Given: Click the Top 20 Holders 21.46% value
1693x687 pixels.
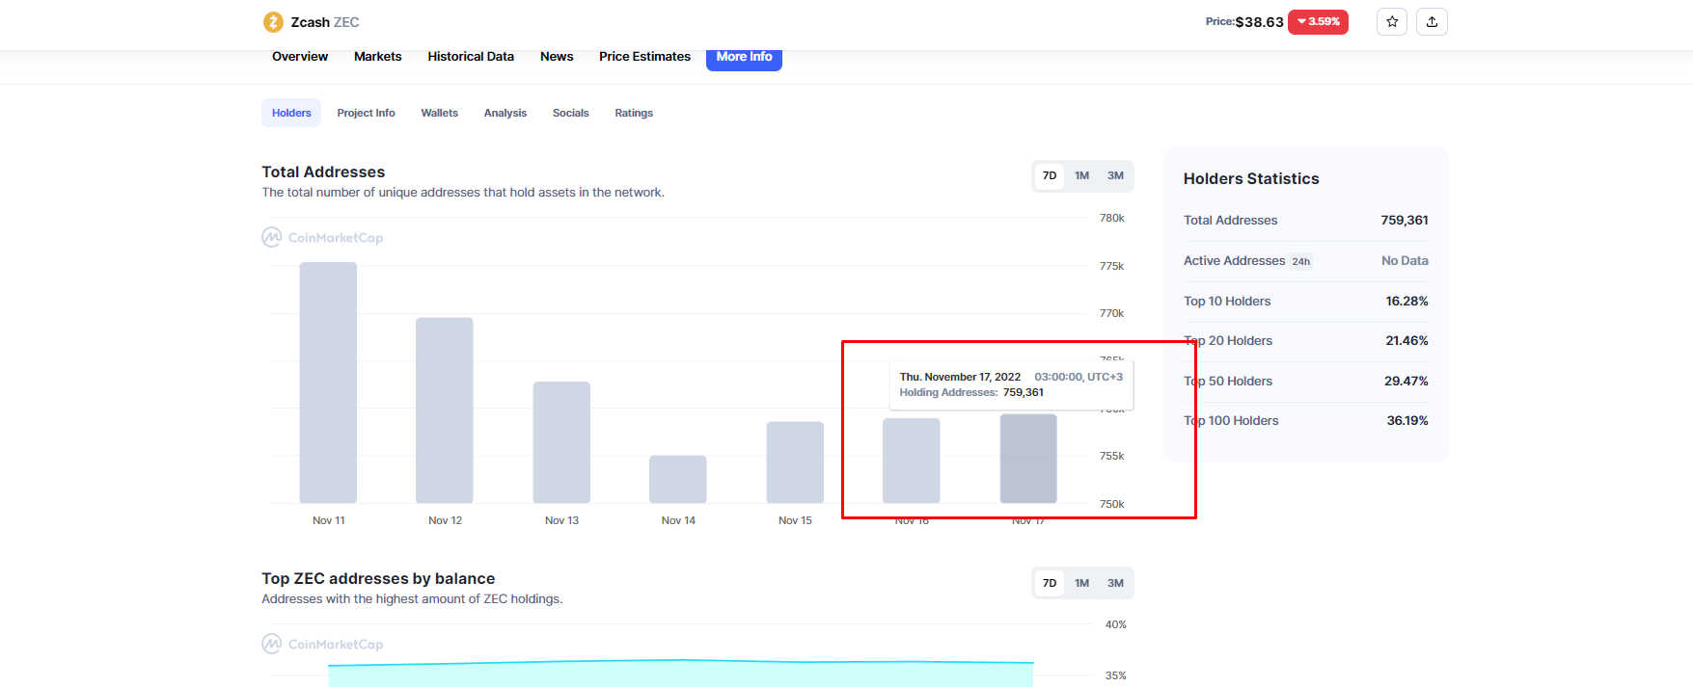Looking at the screenshot, I should [1407, 340].
